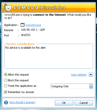Open the nvsvc64.exe application link
The width and height of the screenshot is (97, 110).
point(33,25)
